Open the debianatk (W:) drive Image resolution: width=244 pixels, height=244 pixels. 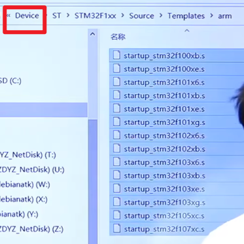[x=25, y=184]
